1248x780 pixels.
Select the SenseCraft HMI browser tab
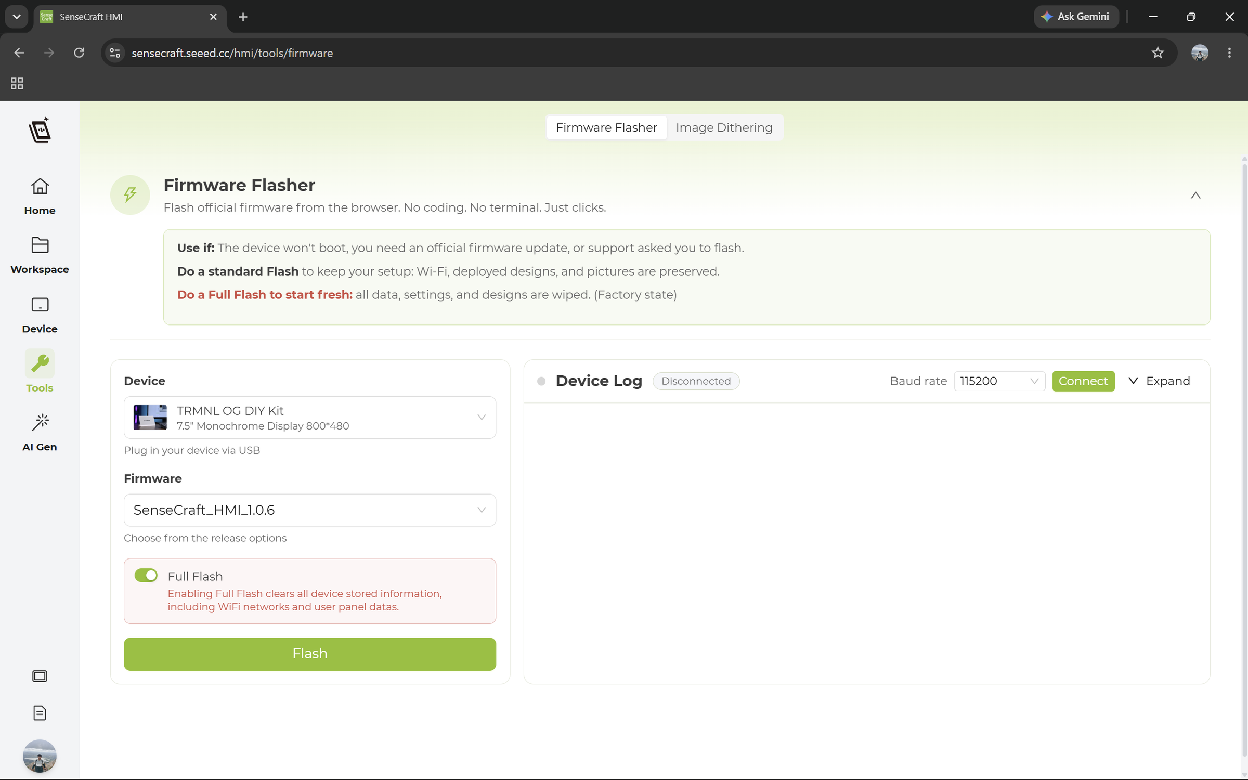point(130,17)
